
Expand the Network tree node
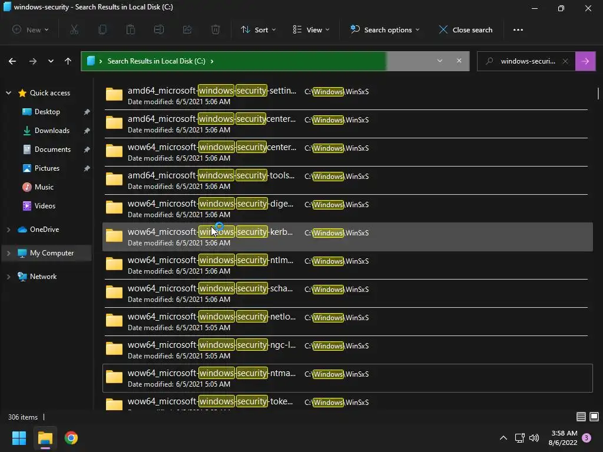[x=8, y=277]
